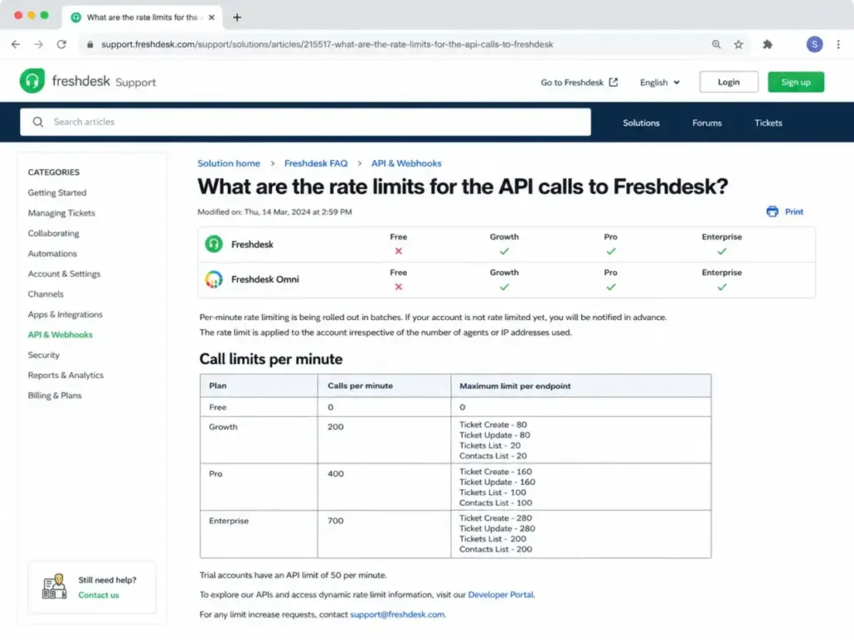
Task: Close the current browser tab
Action: [211, 17]
